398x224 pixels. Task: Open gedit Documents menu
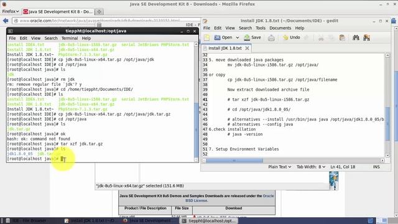(280, 28)
